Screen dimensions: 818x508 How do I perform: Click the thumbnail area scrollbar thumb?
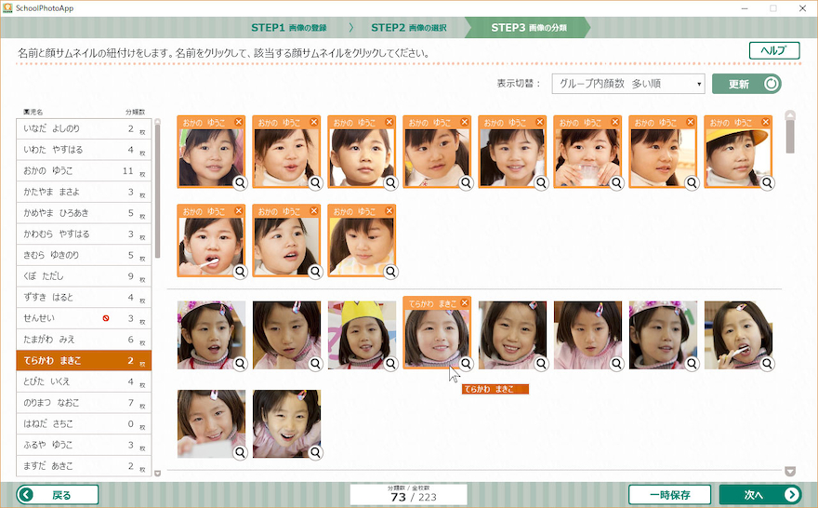[x=790, y=136]
